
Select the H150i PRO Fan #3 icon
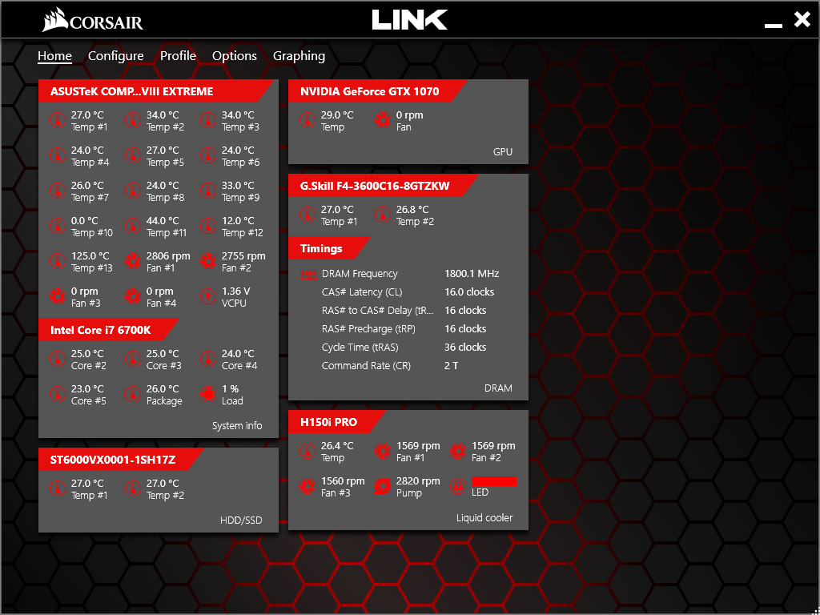(307, 487)
